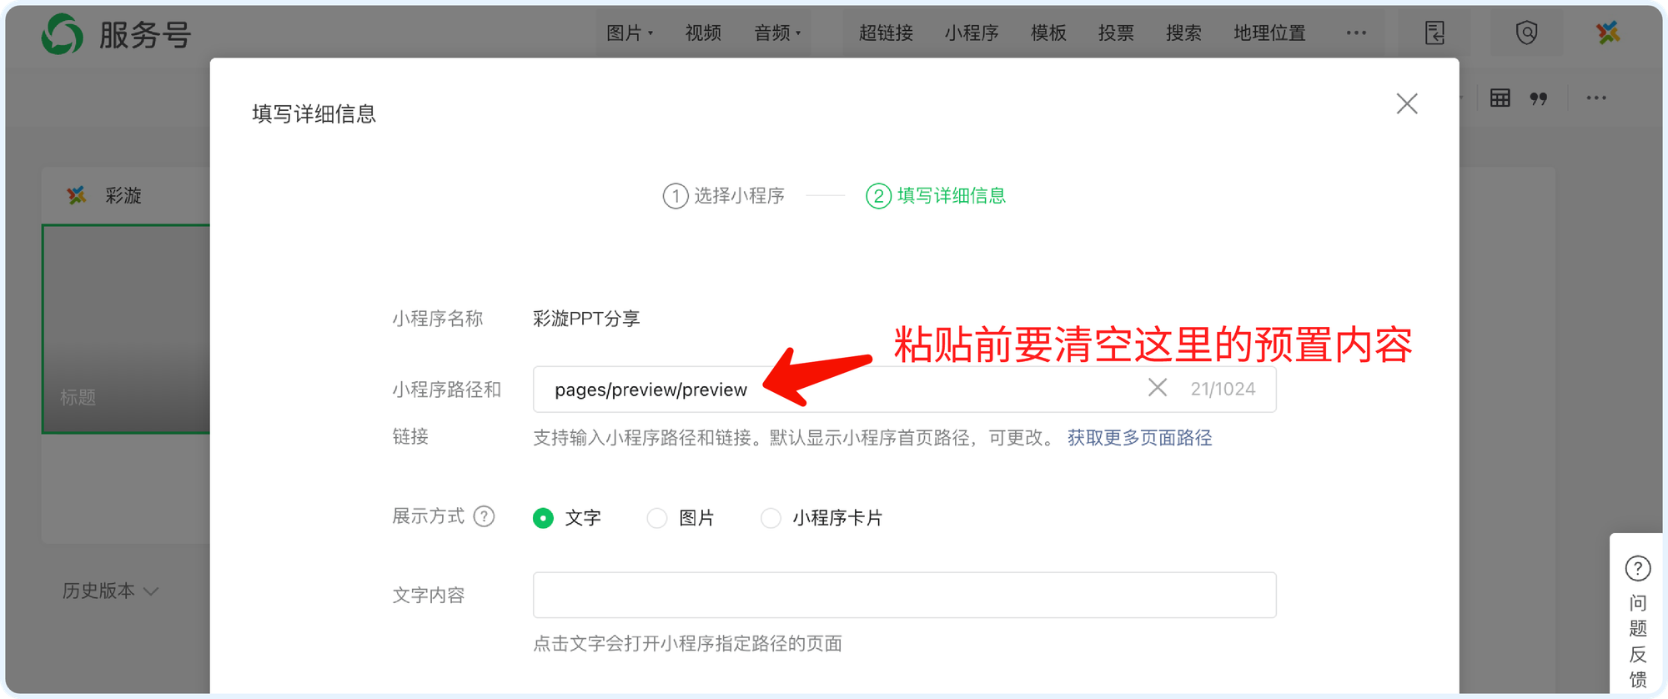Click the 文字内容 input field

(904, 595)
